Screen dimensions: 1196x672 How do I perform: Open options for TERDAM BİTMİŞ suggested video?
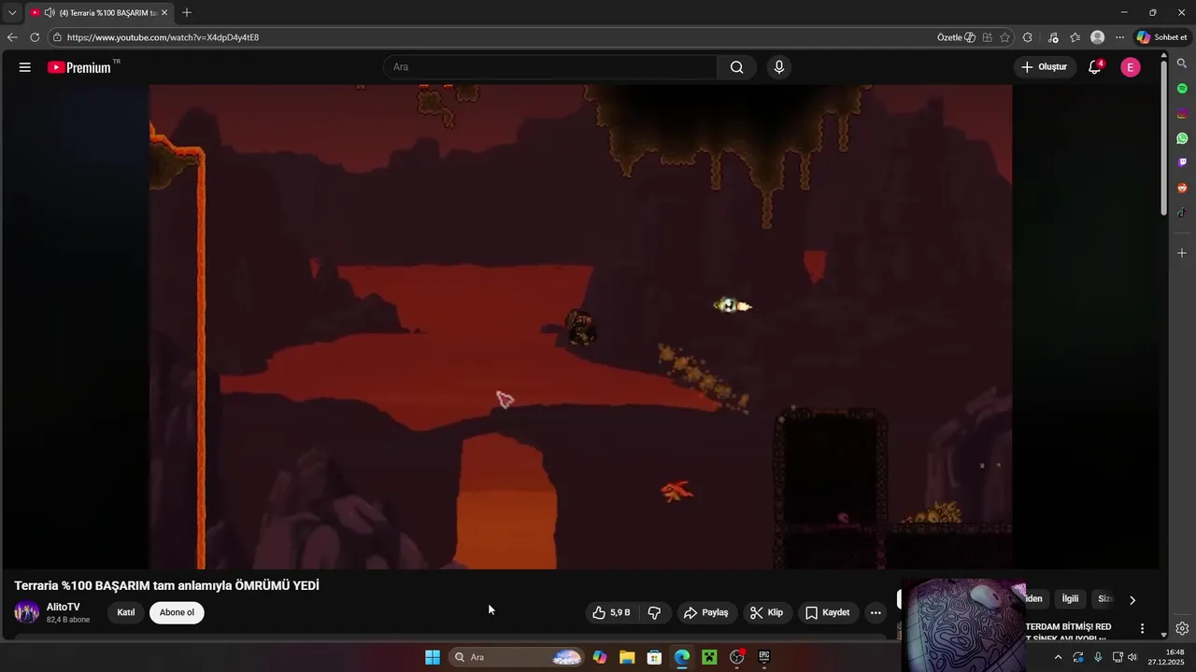coord(1142,629)
